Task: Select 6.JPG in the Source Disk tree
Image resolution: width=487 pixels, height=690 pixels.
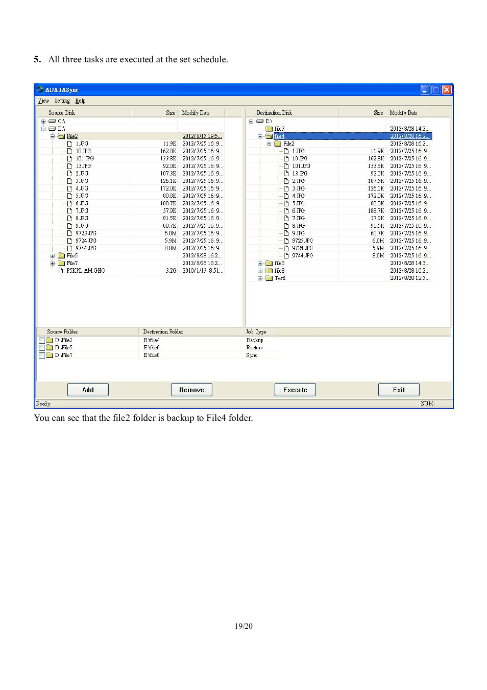Action: pos(82,204)
